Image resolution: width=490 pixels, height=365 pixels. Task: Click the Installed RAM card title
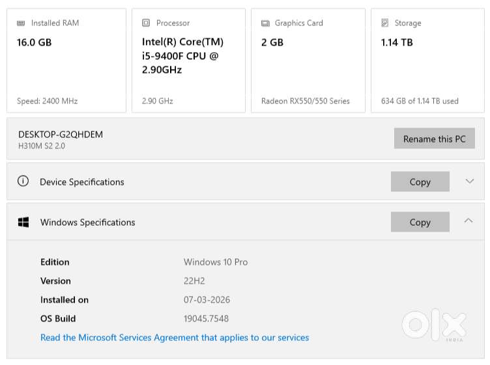coord(55,23)
